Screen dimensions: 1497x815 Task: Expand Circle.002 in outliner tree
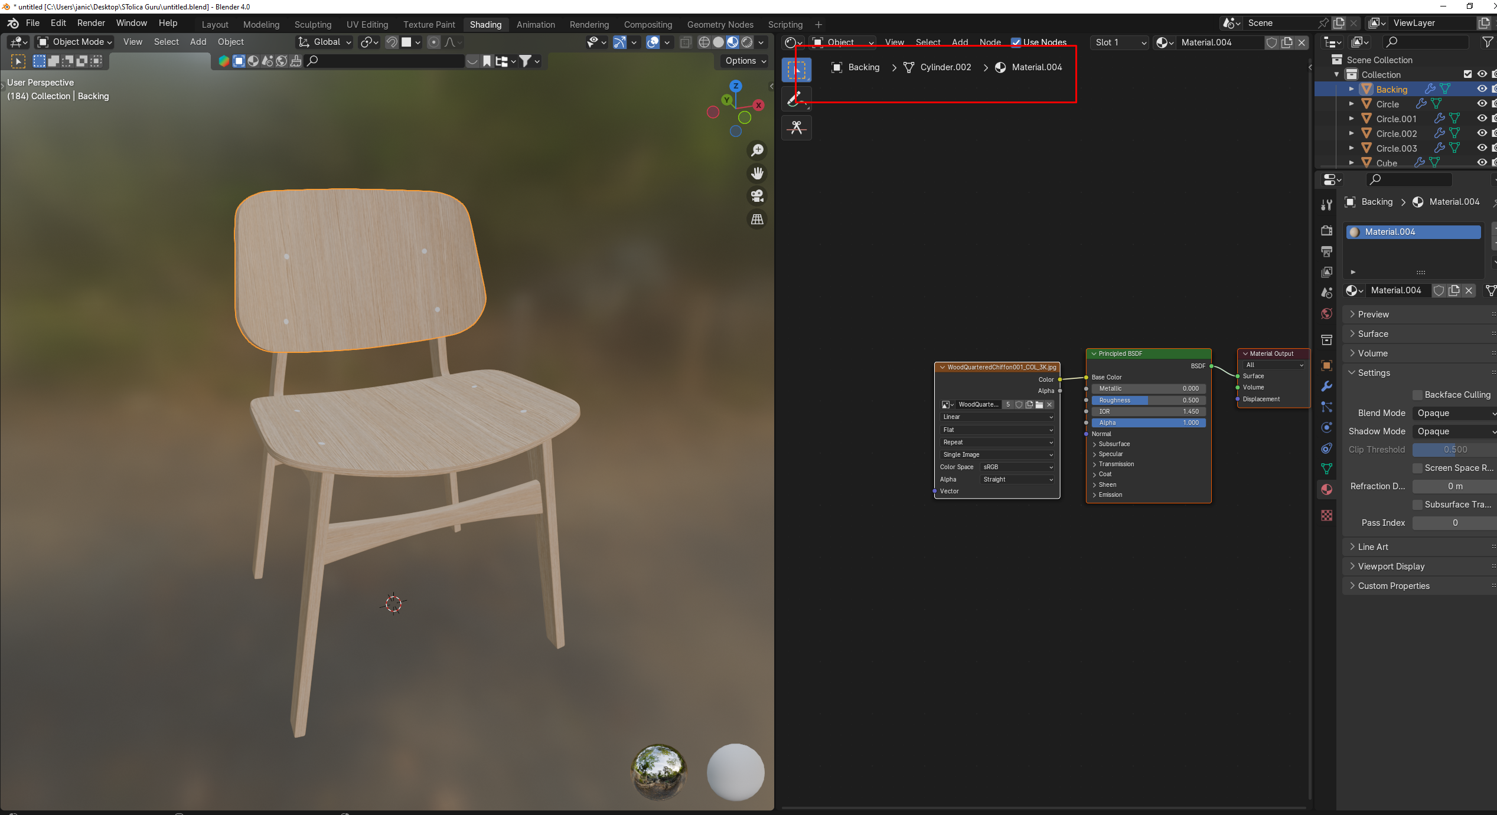pyautogui.click(x=1351, y=133)
